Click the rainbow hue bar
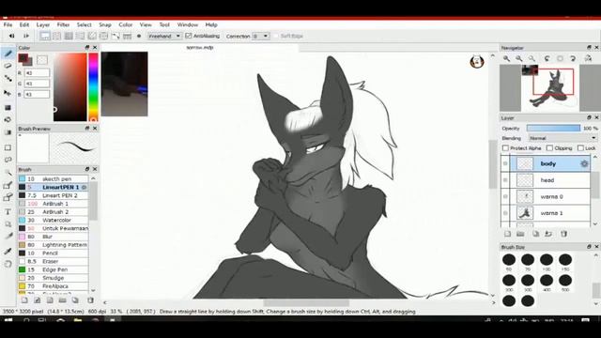Viewport: 601px width, 338px height. pos(93,87)
